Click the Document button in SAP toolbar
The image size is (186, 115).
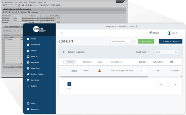(34, 12)
